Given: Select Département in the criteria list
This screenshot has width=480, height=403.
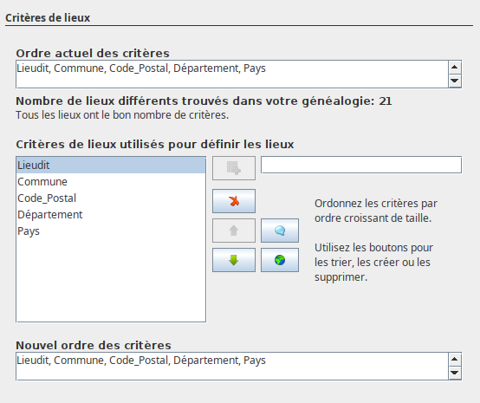Looking at the screenshot, I should (111, 215).
